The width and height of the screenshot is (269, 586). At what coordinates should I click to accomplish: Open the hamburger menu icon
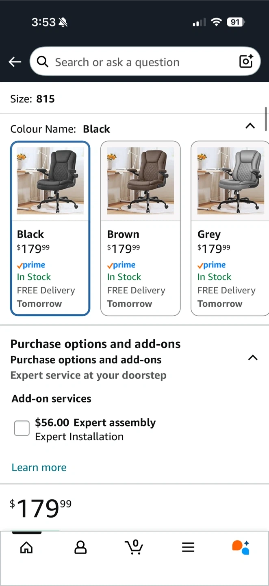click(x=188, y=547)
